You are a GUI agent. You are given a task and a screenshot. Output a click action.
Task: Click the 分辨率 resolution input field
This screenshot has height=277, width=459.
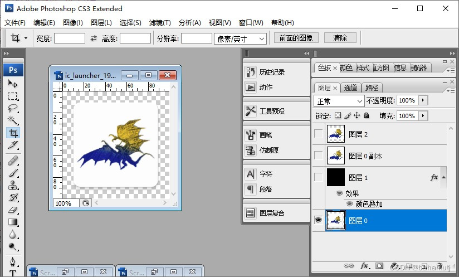(x=197, y=38)
